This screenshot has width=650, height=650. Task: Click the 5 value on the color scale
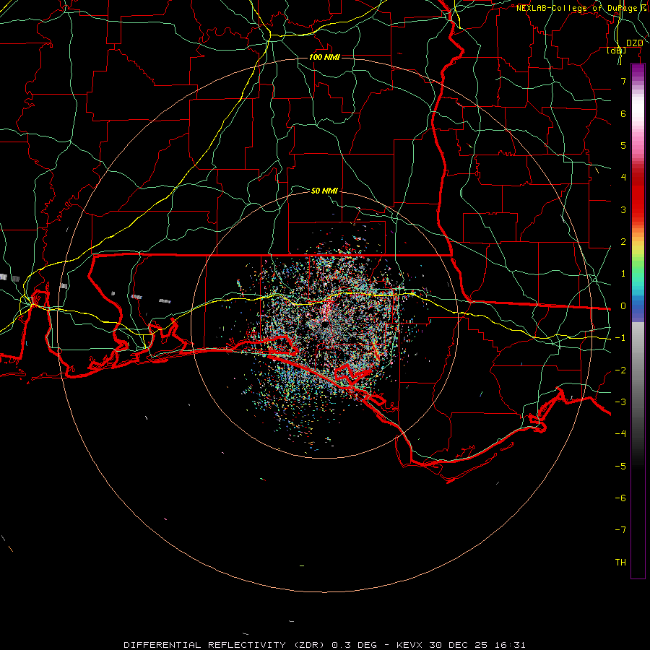click(623, 145)
